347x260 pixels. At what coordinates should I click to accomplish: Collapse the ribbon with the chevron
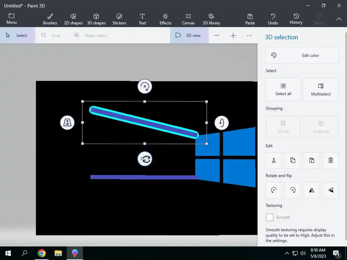(x=339, y=19)
